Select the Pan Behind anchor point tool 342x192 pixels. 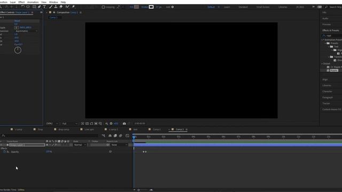28,7
